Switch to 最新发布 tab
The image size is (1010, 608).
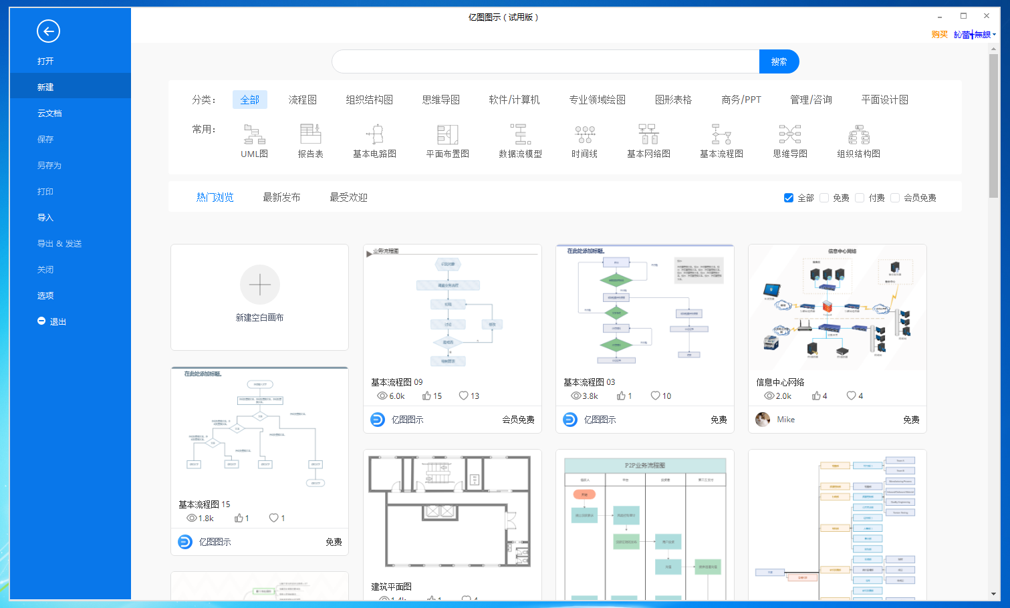pos(281,197)
